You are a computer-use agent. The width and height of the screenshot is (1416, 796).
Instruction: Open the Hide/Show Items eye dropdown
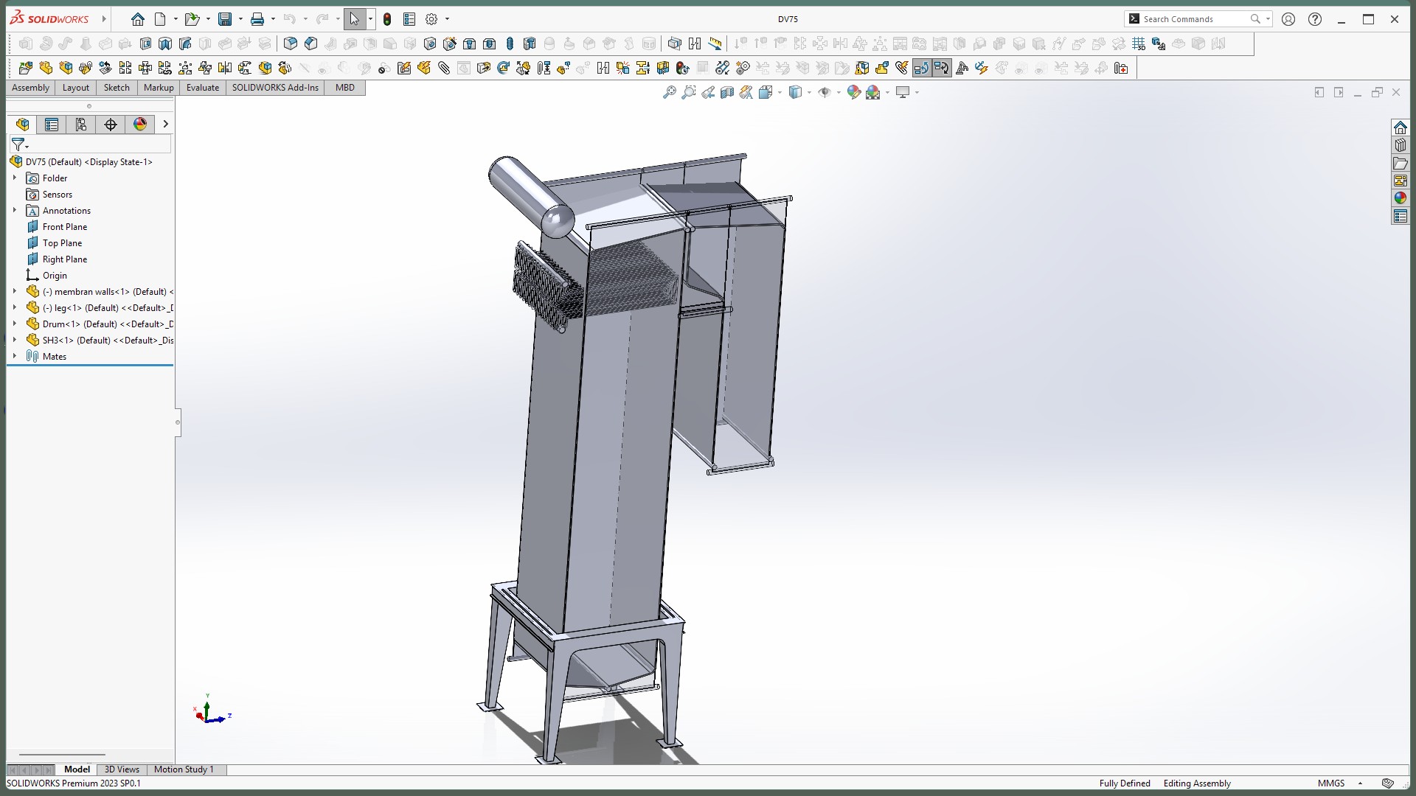pyautogui.click(x=839, y=93)
